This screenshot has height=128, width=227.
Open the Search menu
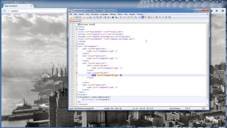tap(81, 14)
